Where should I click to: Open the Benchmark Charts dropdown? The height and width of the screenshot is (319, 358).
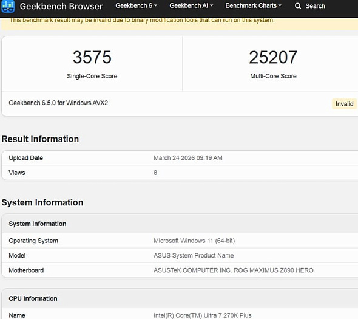coord(253,5)
